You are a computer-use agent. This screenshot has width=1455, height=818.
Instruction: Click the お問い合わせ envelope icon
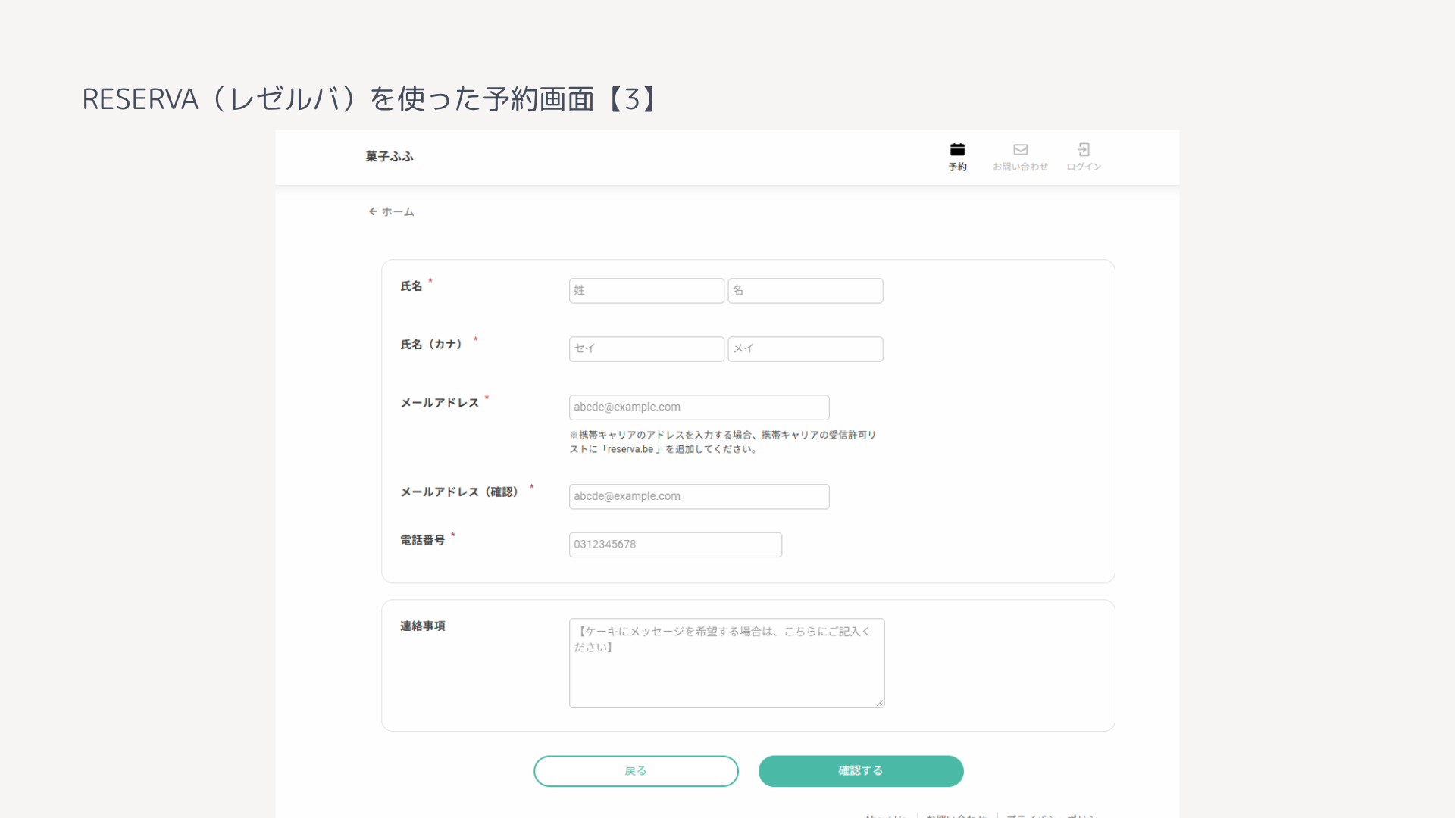point(1021,150)
